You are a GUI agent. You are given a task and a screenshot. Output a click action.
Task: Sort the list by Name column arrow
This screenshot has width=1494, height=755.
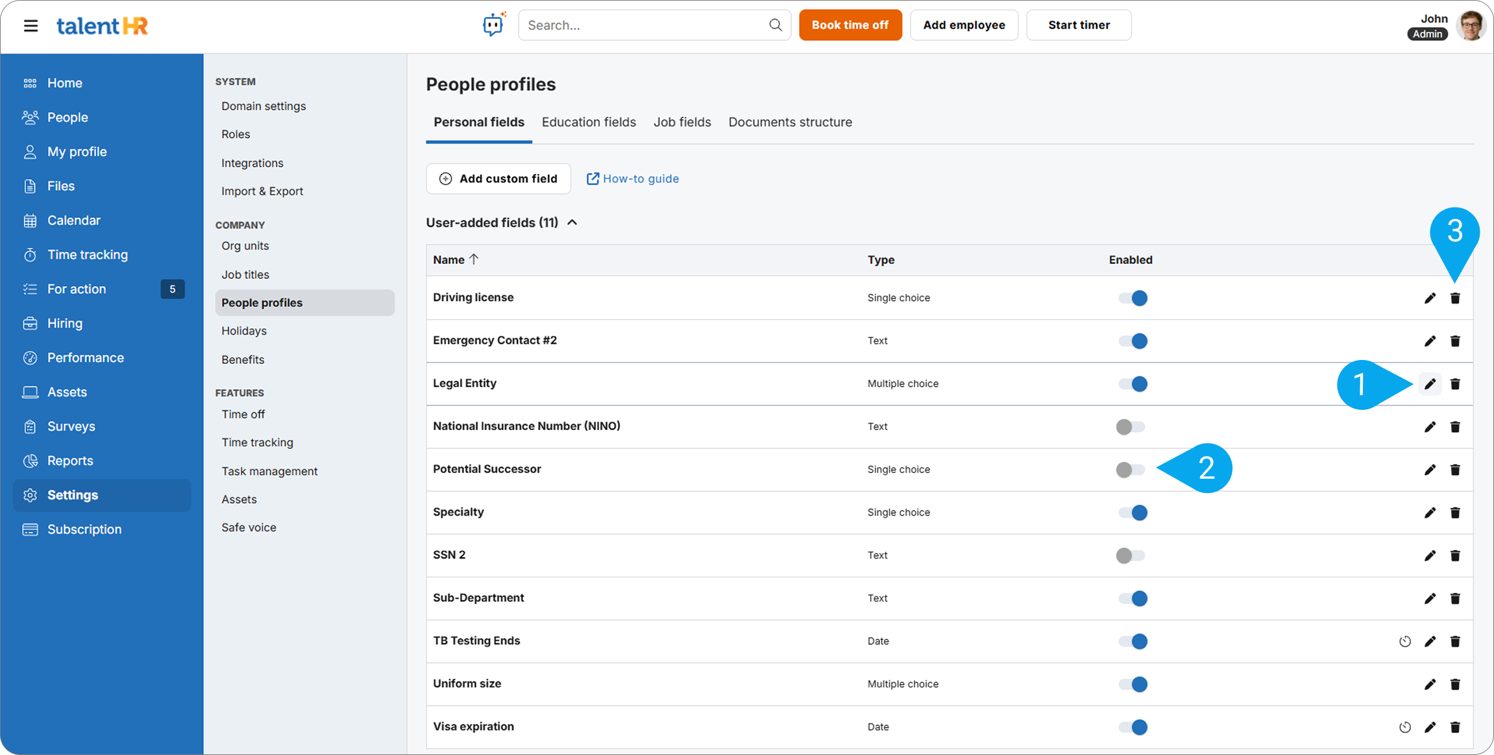pyautogui.click(x=474, y=259)
